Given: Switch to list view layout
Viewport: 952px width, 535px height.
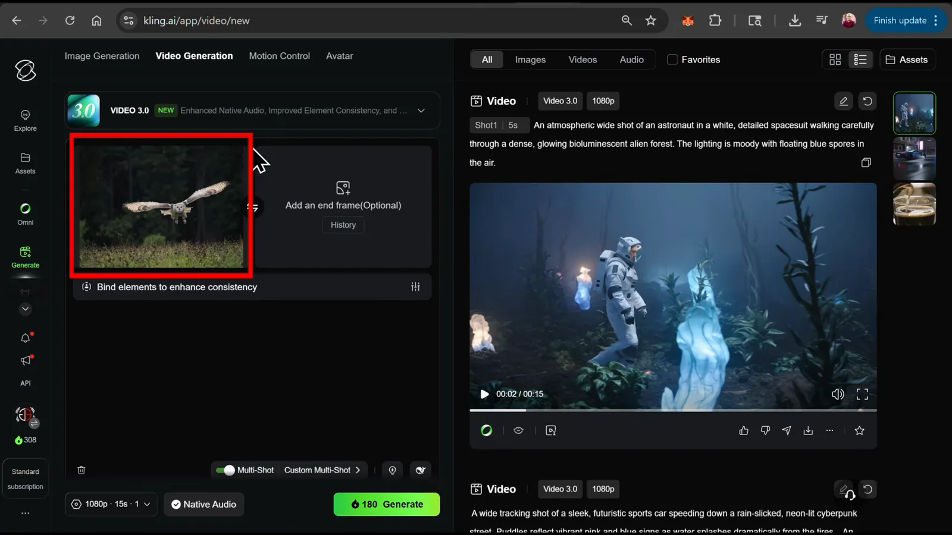Looking at the screenshot, I should pyautogui.click(x=860, y=59).
